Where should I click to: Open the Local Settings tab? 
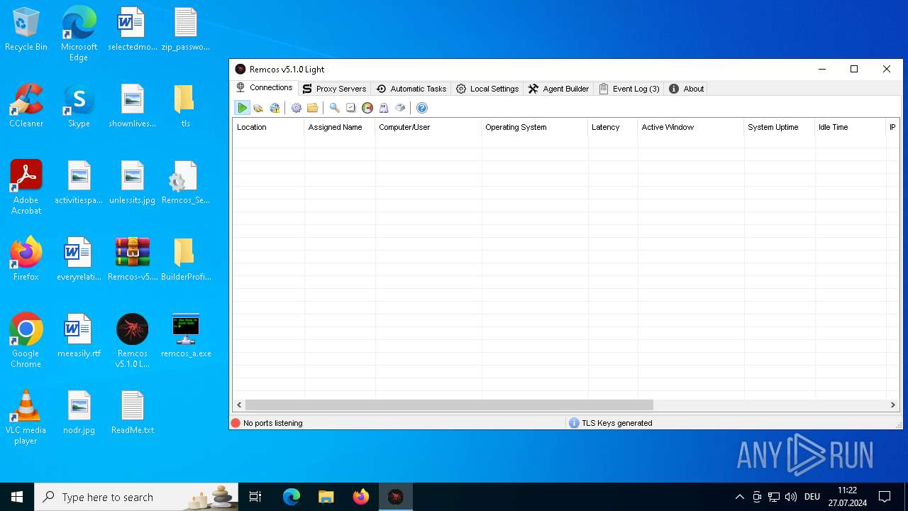click(x=487, y=89)
